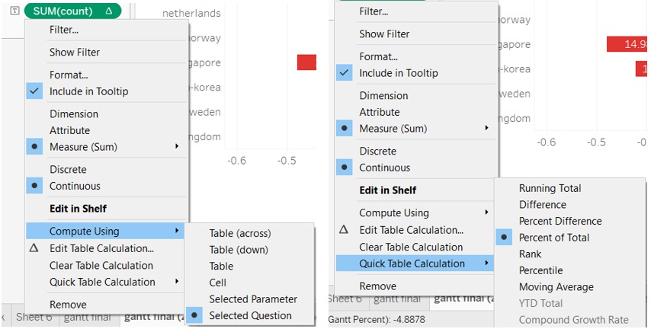
Task: Click the delta icon on SUM(count) pill
Action: 109,11
